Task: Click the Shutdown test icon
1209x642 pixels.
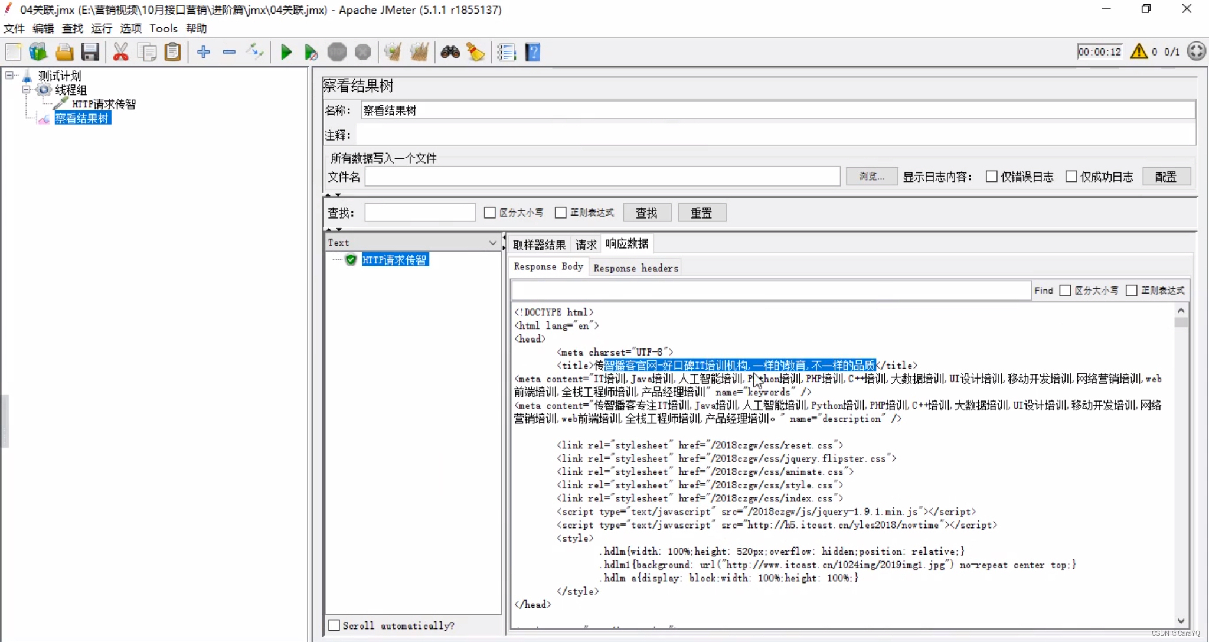Action: pyautogui.click(x=363, y=52)
